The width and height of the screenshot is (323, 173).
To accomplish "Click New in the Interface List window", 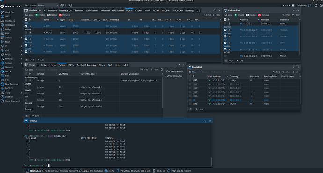I will pyautogui.click(x=29, y=15).
